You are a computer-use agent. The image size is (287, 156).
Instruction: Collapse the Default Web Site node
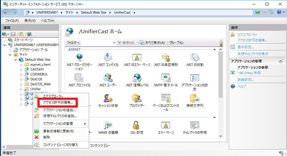coord(16,60)
